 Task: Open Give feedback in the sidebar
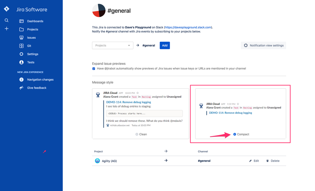[37, 88]
